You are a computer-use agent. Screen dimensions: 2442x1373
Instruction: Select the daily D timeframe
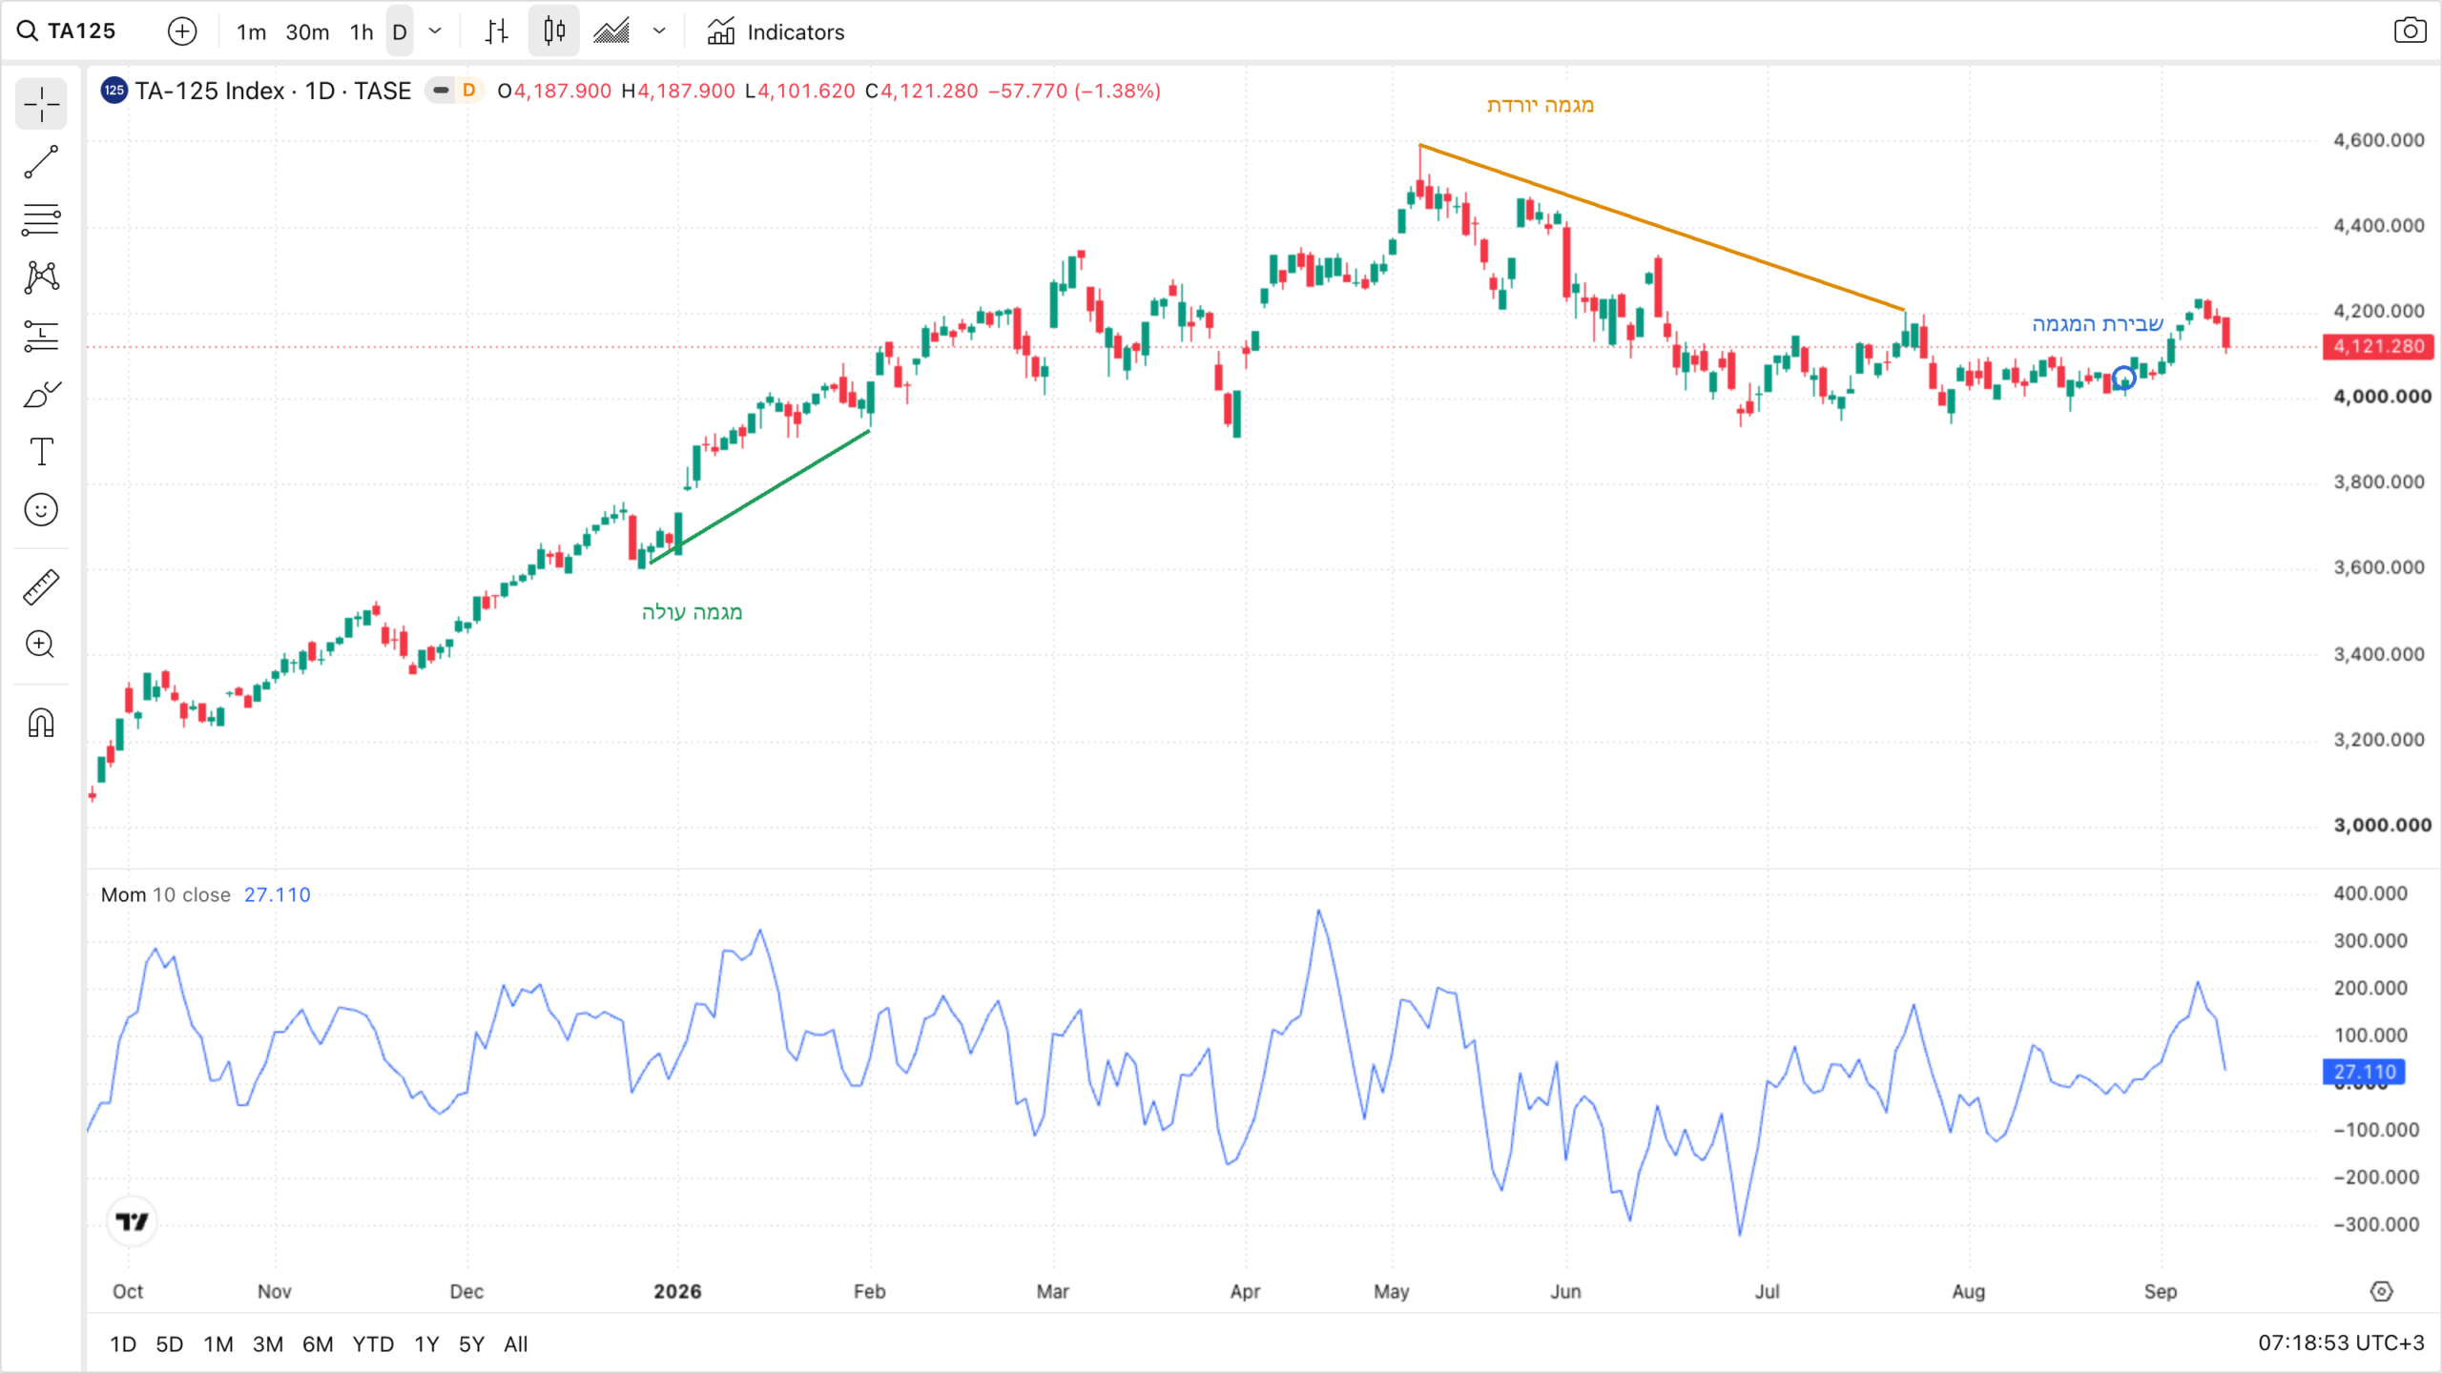(400, 32)
